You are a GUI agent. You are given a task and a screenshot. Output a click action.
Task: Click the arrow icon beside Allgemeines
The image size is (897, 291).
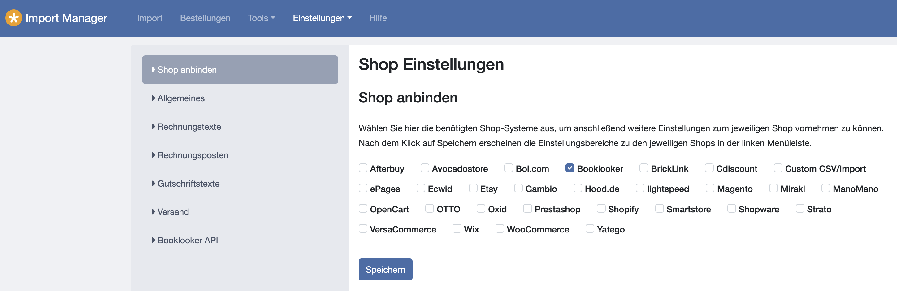pyautogui.click(x=153, y=98)
